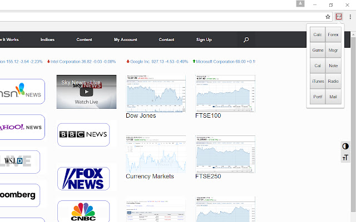
Task: Open the Mail button in popup
Action: pyautogui.click(x=333, y=97)
